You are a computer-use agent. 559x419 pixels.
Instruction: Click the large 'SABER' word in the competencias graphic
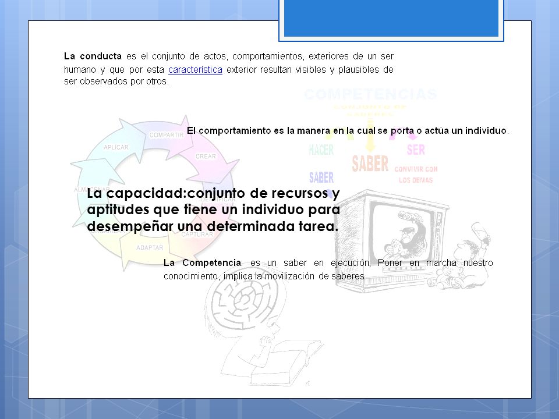tap(370, 164)
